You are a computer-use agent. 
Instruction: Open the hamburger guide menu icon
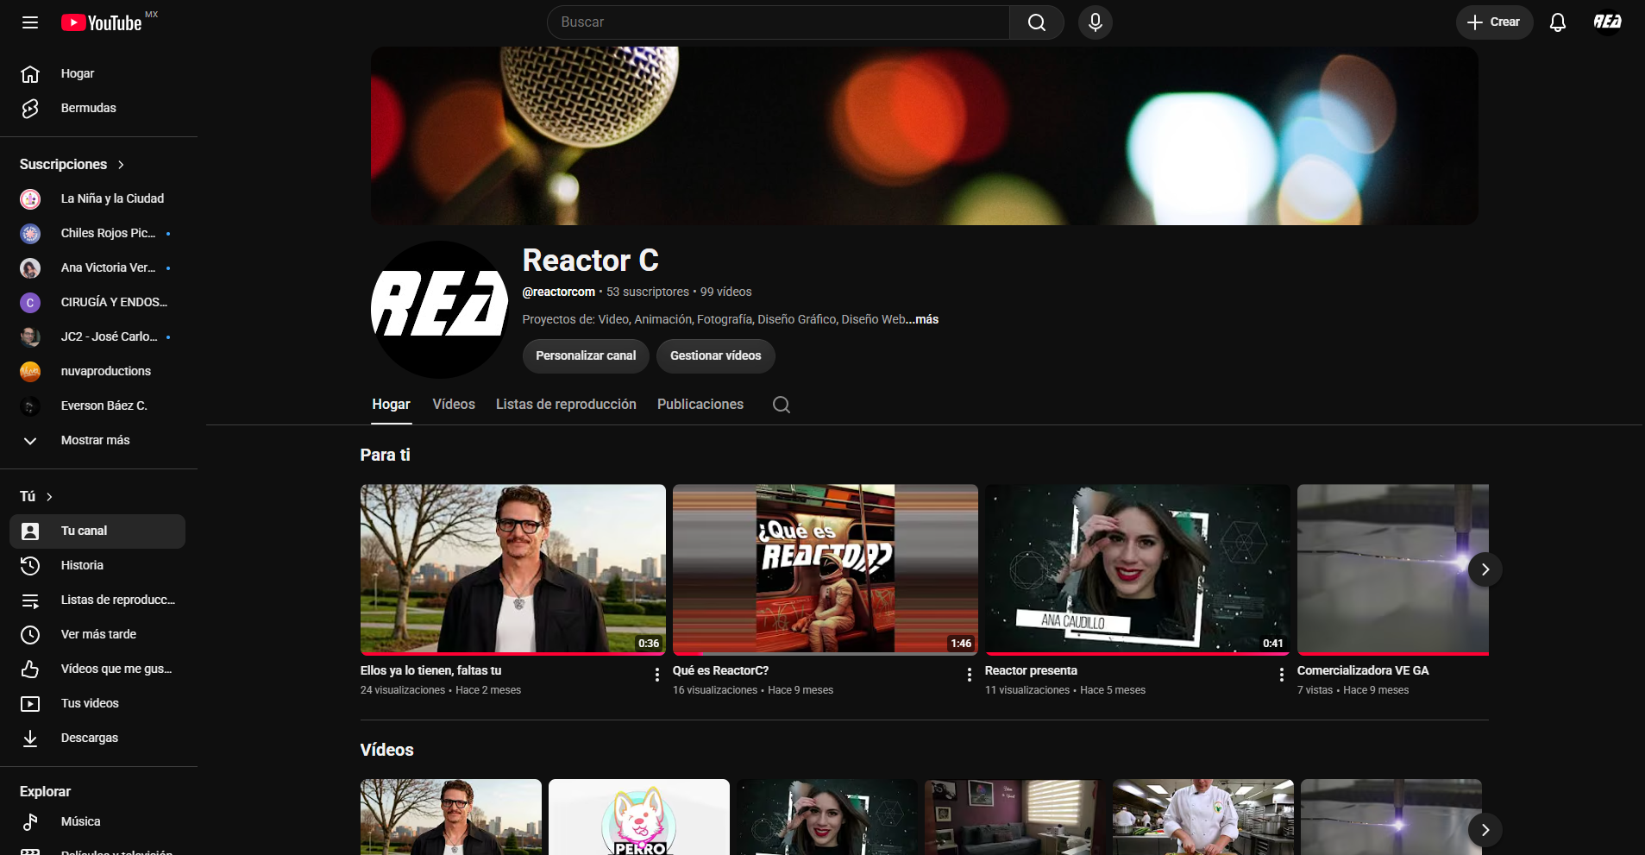pos(30,22)
